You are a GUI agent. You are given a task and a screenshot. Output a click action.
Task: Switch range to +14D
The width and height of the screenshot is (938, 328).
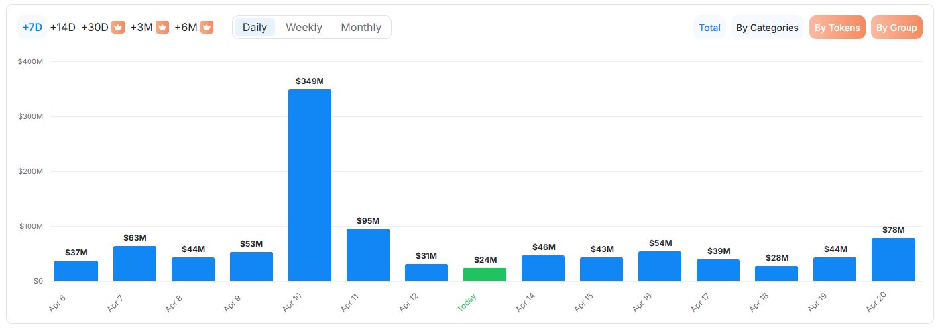pos(63,28)
